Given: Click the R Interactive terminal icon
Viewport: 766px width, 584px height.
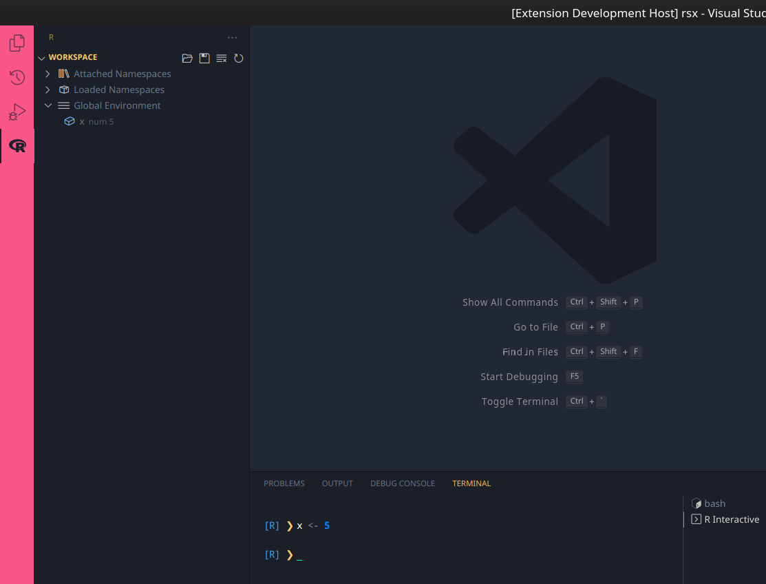Looking at the screenshot, I should pyautogui.click(x=696, y=519).
